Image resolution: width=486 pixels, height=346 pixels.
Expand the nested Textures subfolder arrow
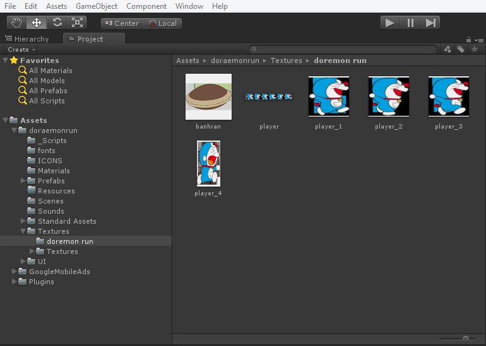(32, 251)
